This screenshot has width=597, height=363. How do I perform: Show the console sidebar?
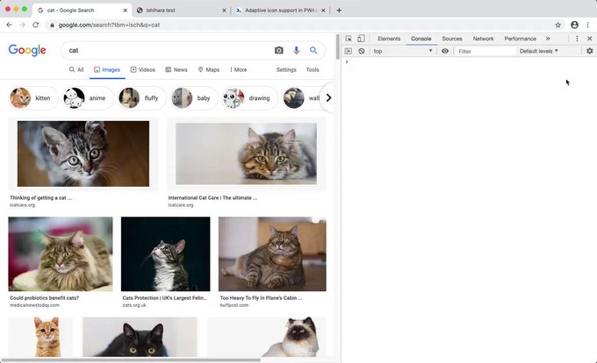[348, 51]
